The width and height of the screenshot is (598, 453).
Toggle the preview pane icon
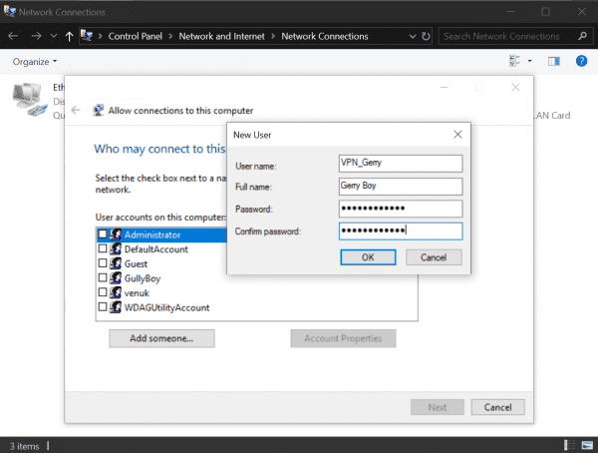554,62
